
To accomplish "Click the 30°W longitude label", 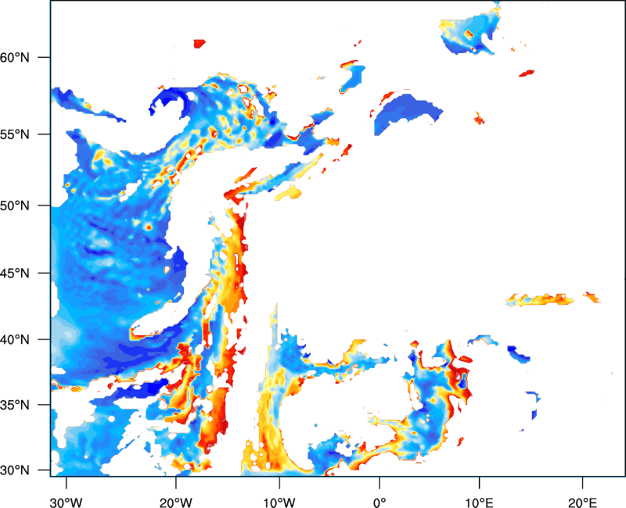I will [66, 502].
